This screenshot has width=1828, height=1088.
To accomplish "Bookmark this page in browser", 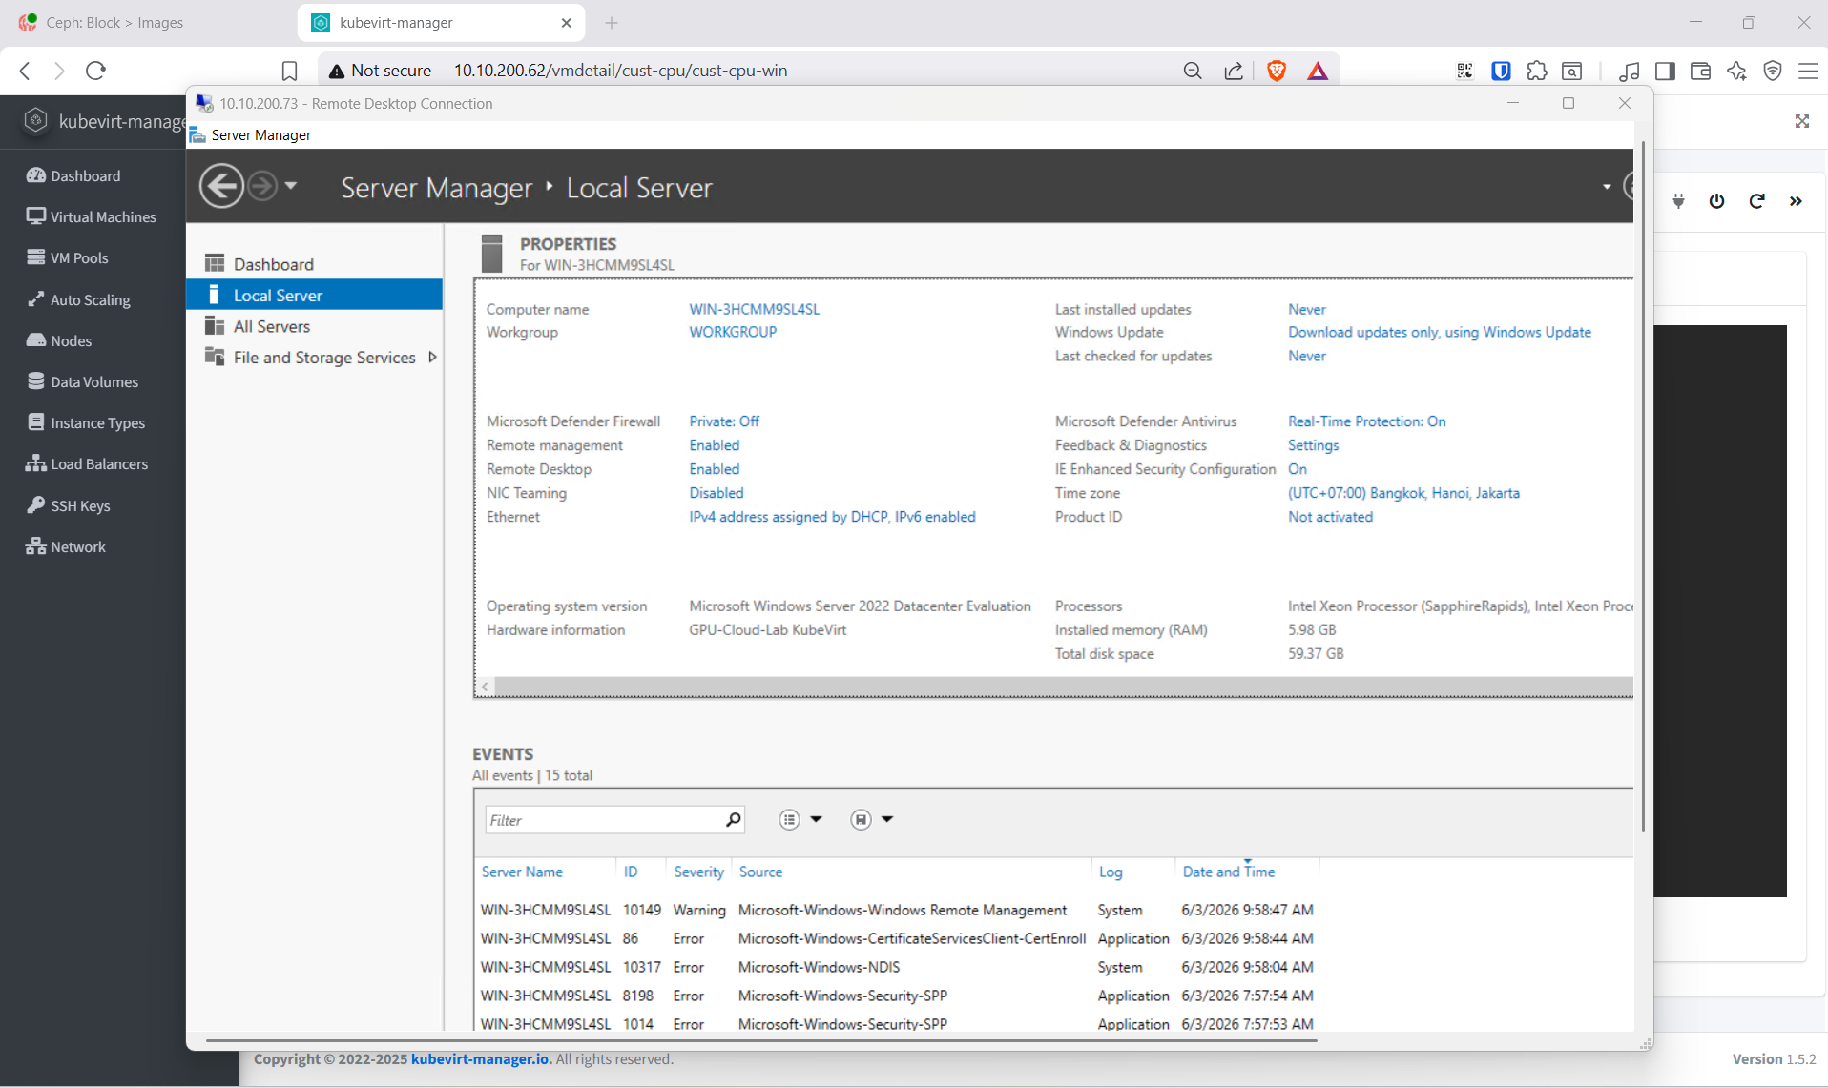I will tap(290, 71).
